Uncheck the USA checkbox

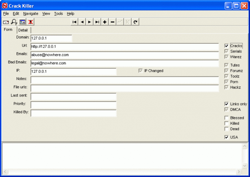(227, 137)
